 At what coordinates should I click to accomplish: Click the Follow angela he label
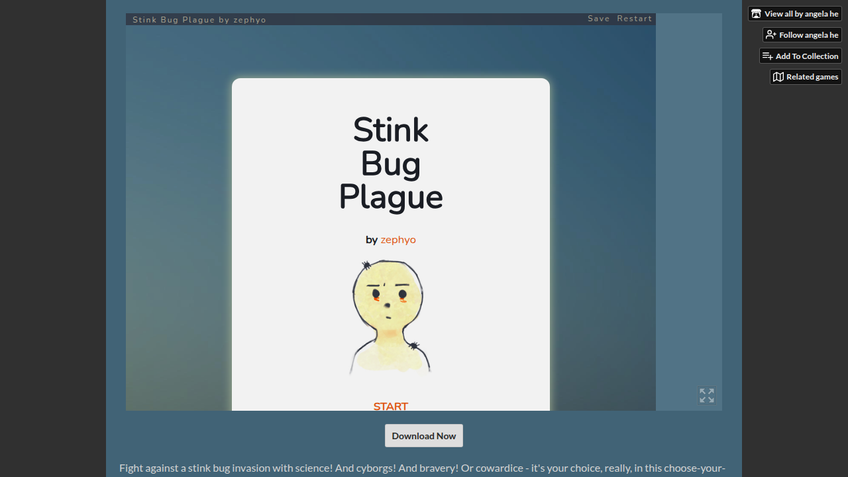pos(808,35)
